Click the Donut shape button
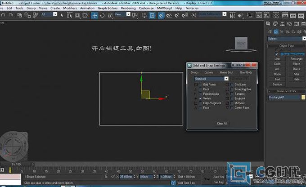 297,69
